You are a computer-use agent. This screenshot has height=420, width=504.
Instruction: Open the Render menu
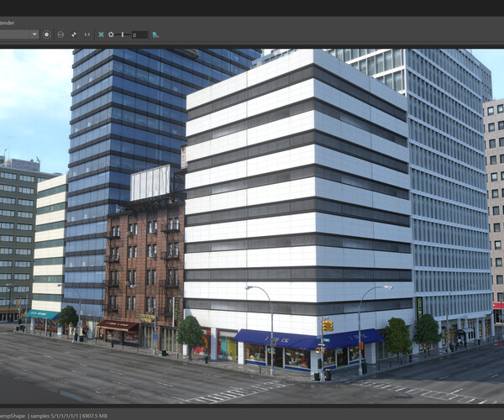(7, 23)
